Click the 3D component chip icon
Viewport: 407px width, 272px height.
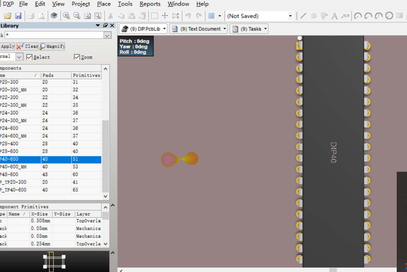(54, 16)
